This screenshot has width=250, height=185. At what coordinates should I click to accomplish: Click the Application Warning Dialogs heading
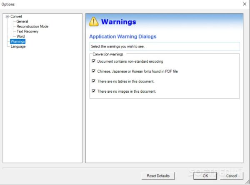point(123,37)
